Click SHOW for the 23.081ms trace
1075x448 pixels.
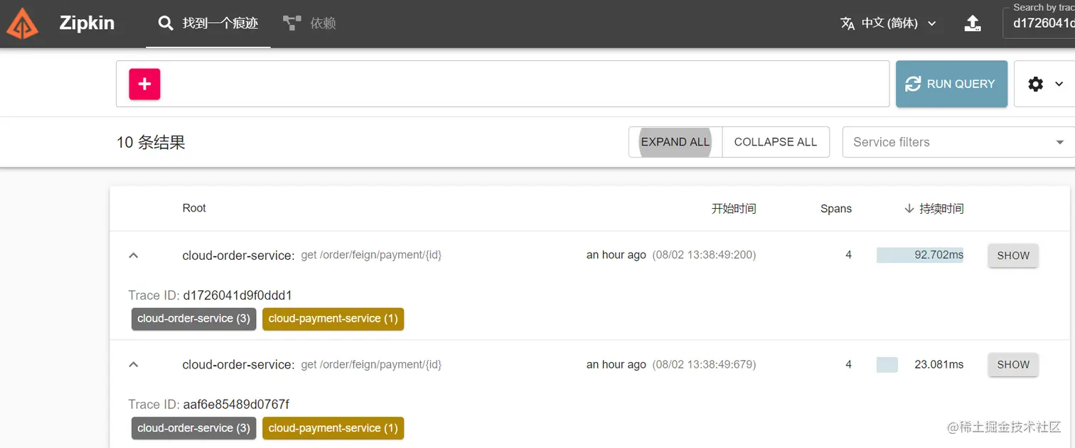1013,365
